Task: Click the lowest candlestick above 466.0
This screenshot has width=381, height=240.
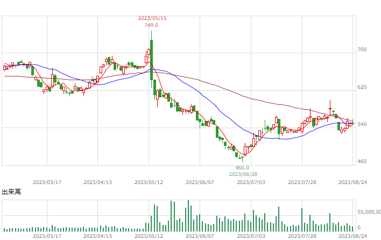Action: click(x=242, y=158)
